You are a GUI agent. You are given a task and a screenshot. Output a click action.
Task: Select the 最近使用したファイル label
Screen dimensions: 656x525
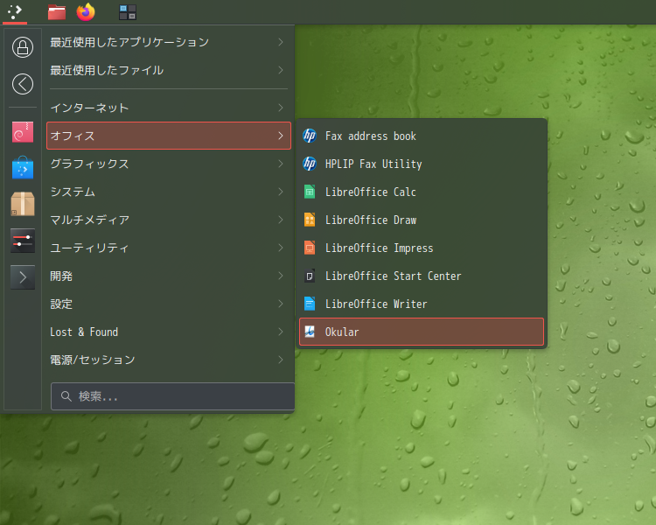click(x=107, y=70)
